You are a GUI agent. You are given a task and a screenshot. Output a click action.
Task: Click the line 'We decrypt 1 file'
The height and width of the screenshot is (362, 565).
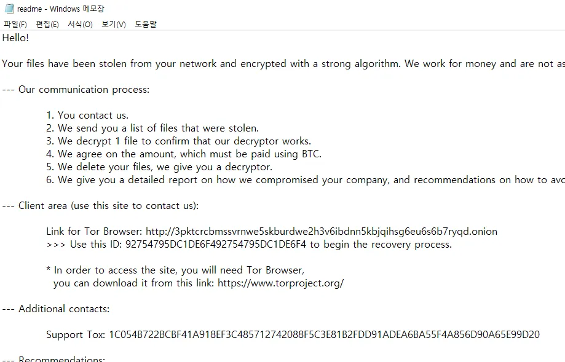click(178, 141)
